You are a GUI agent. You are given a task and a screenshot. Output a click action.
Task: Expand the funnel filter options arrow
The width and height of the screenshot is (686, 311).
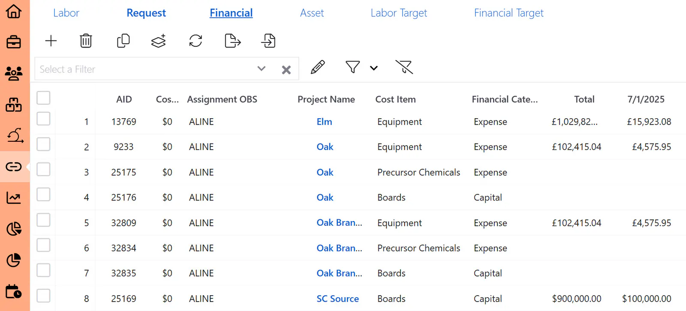(374, 68)
